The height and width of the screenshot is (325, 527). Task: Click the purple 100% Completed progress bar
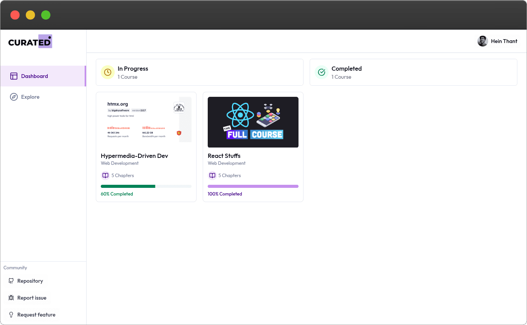(253, 186)
